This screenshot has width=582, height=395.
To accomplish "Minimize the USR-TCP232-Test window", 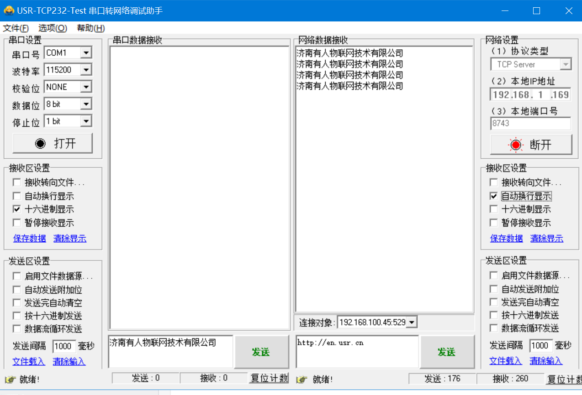I will pyautogui.click(x=505, y=10).
